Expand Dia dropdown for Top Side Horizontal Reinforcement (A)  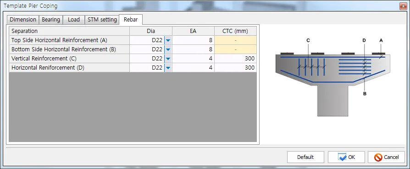pos(168,40)
